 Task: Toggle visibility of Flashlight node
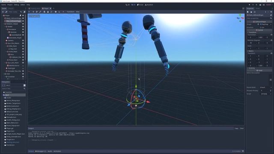23,68
